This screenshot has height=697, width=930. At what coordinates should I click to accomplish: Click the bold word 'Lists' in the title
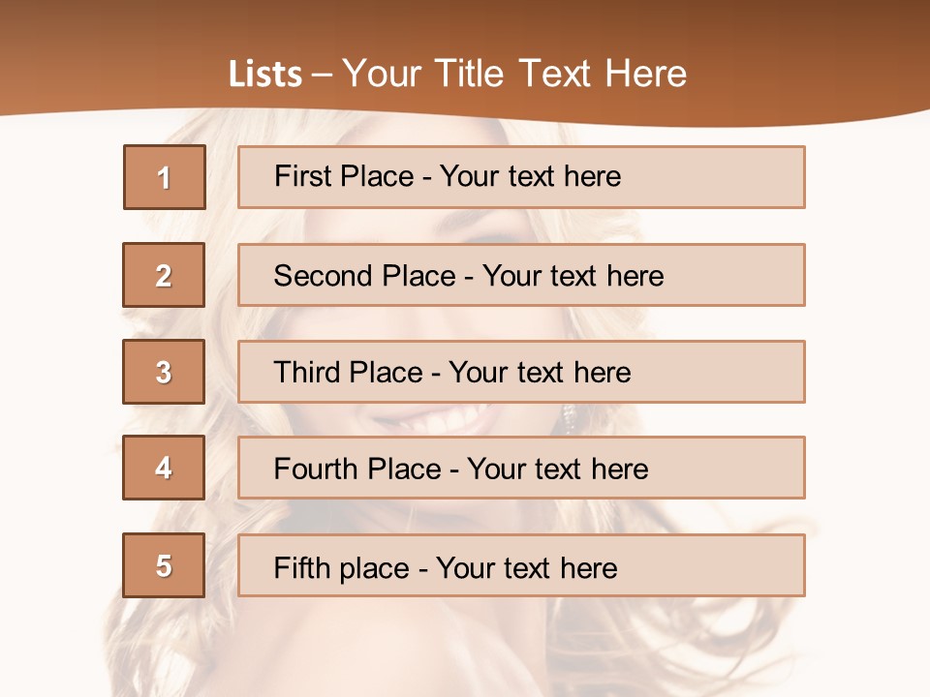click(x=265, y=75)
